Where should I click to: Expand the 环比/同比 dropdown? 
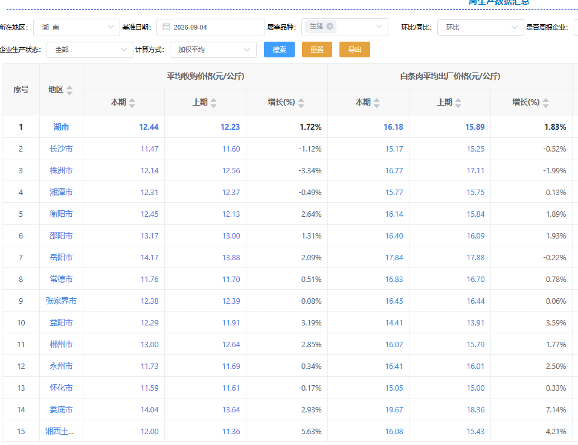tap(480, 27)
